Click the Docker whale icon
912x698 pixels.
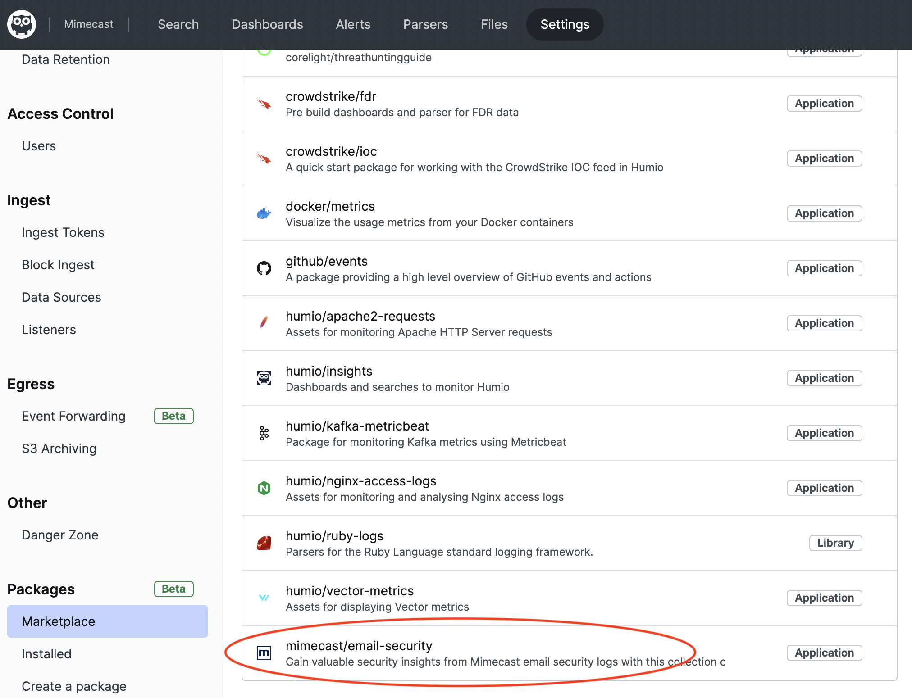pyautogui.click(x=264, y=213)
